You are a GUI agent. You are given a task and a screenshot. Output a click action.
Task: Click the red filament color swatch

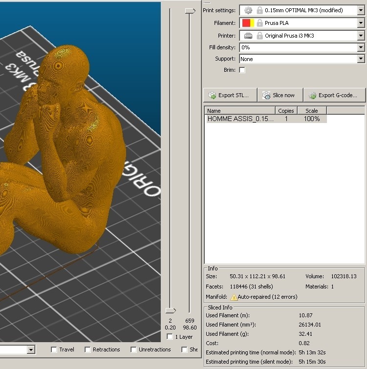tap(246, 23)
